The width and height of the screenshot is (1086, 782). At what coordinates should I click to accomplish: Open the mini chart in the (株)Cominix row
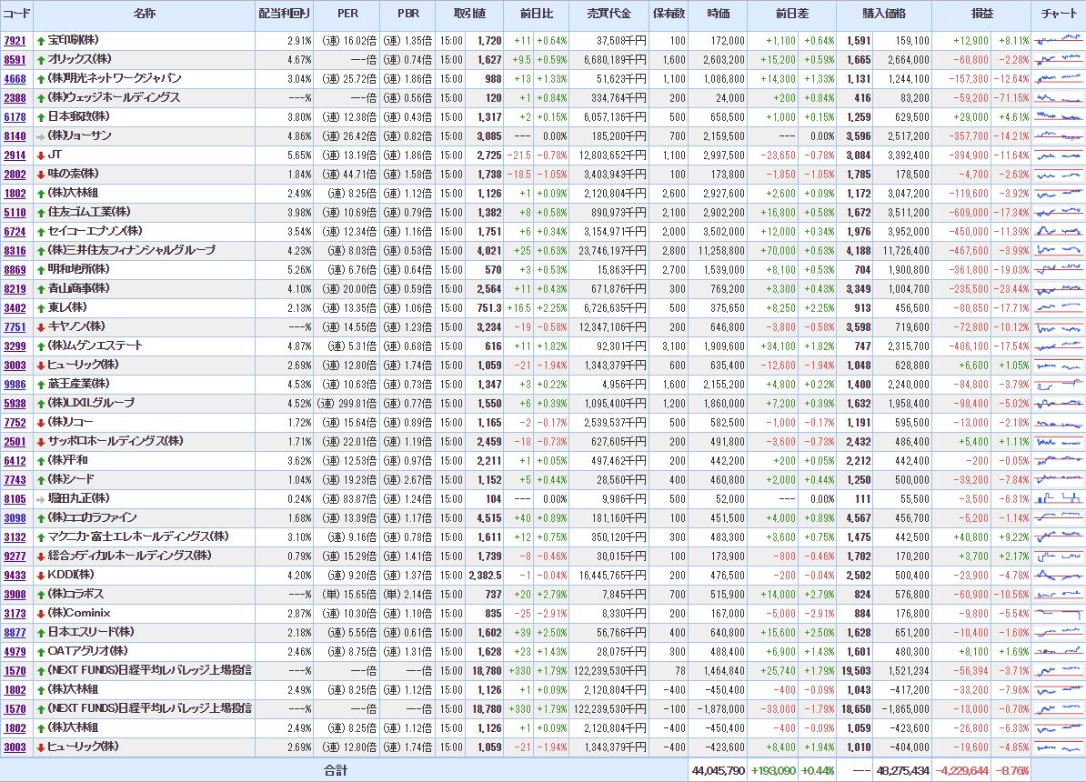click(1059, 613)
